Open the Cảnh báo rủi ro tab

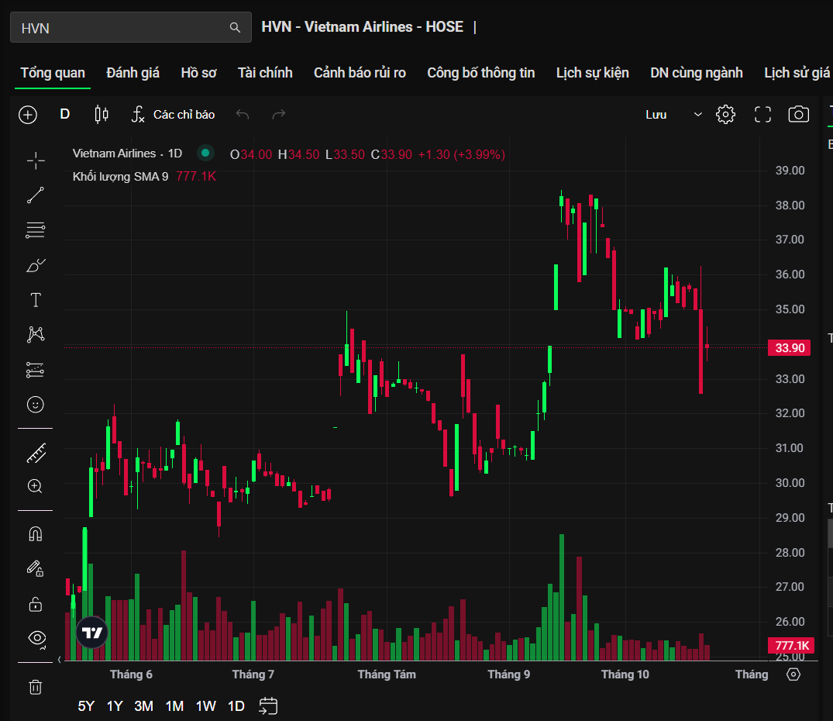pyautogui.click(x=360, y=73)
